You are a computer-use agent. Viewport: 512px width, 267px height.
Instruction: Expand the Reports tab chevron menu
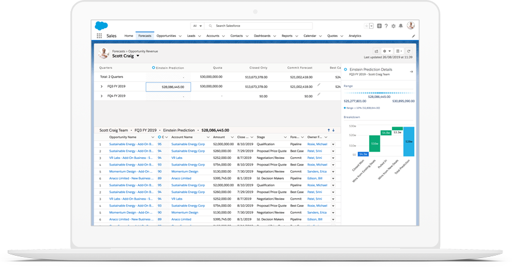(x=296, y=36)
